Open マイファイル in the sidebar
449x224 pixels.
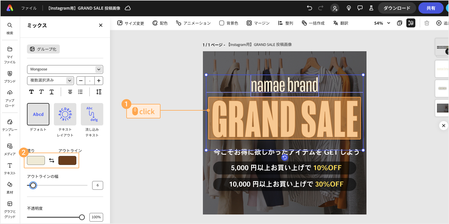pos(10,55)
